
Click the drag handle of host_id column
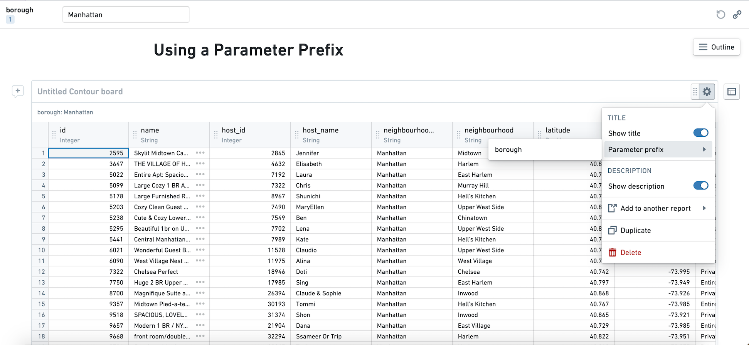coord(216,135)
